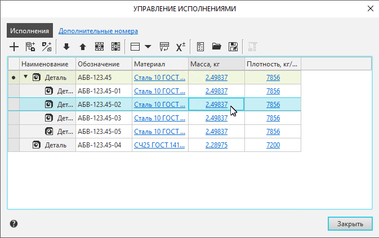Click density value 7200 link
Image resolution: width=379 pixels, height=238 pixels.
pyautogui.click(x=273, y=145)
